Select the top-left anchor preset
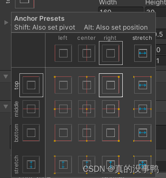The width and height of the screenshot is (166, 178). click(x=63, y=85)
